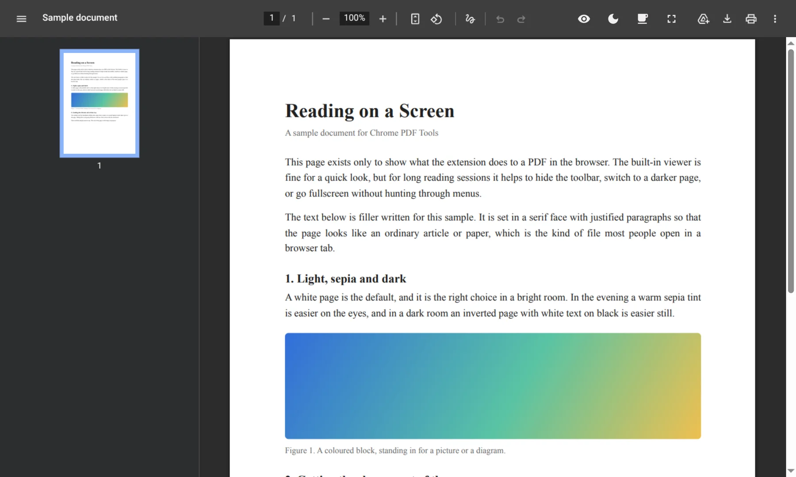Toggle the eye visibility icon
This screenshot has height=477, width=796.
pyautogui.click(x=584, y=19)
